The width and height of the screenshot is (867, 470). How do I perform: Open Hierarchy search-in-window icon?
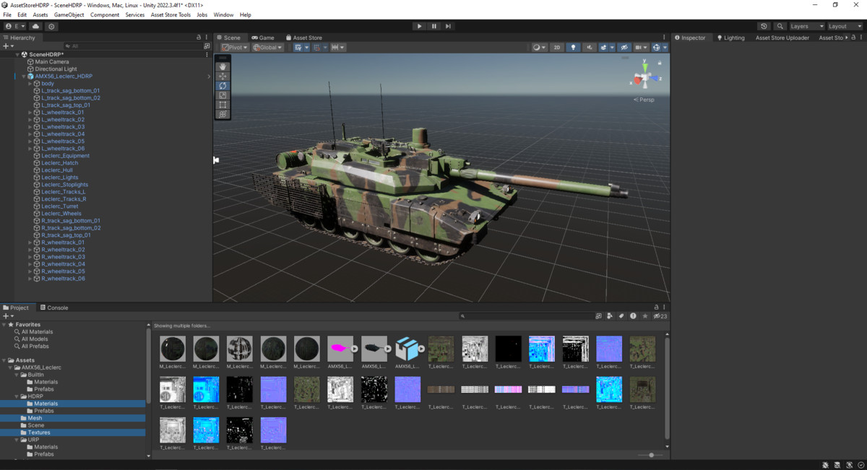207,46
